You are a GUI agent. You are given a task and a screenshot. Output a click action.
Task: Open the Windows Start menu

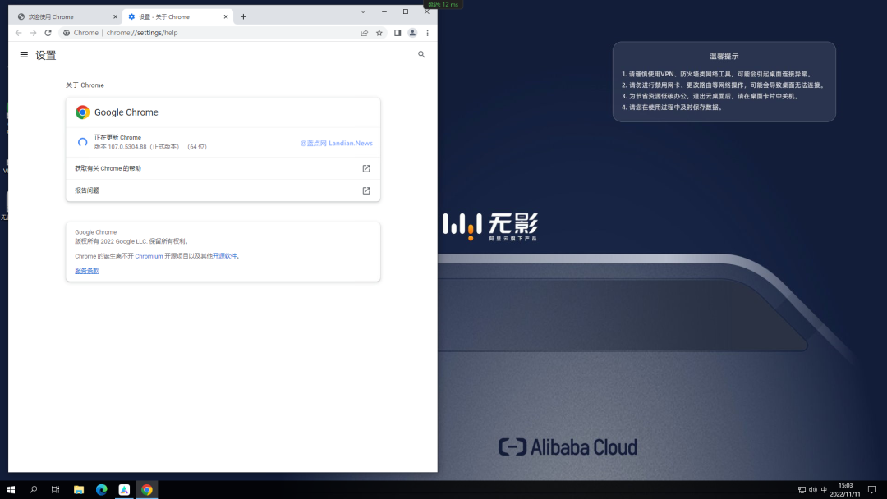pyautogui.click(x=11, y=490)
